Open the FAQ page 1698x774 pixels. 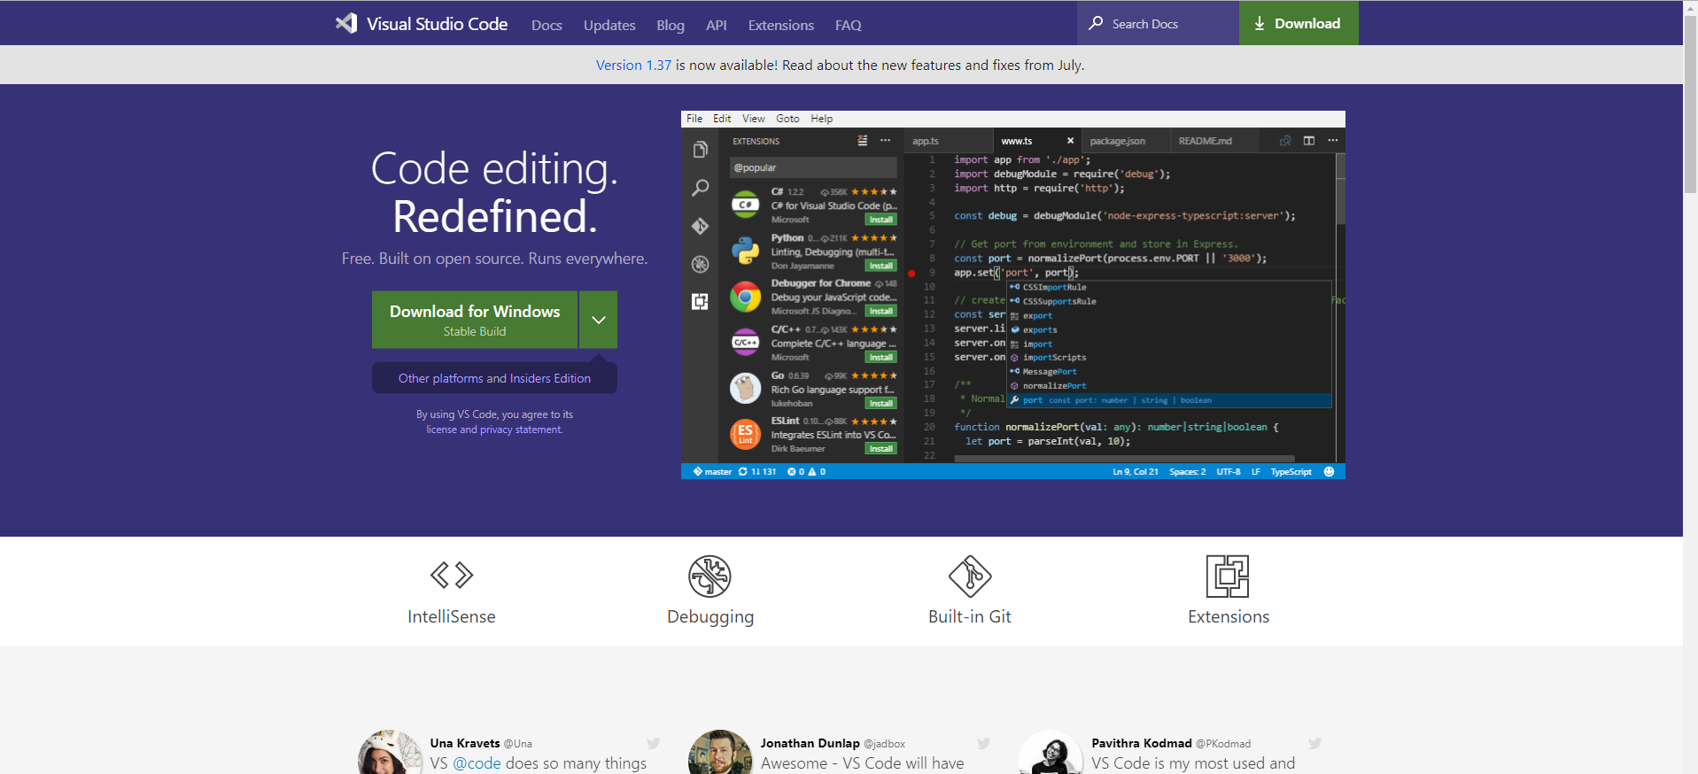coord(849,25)
